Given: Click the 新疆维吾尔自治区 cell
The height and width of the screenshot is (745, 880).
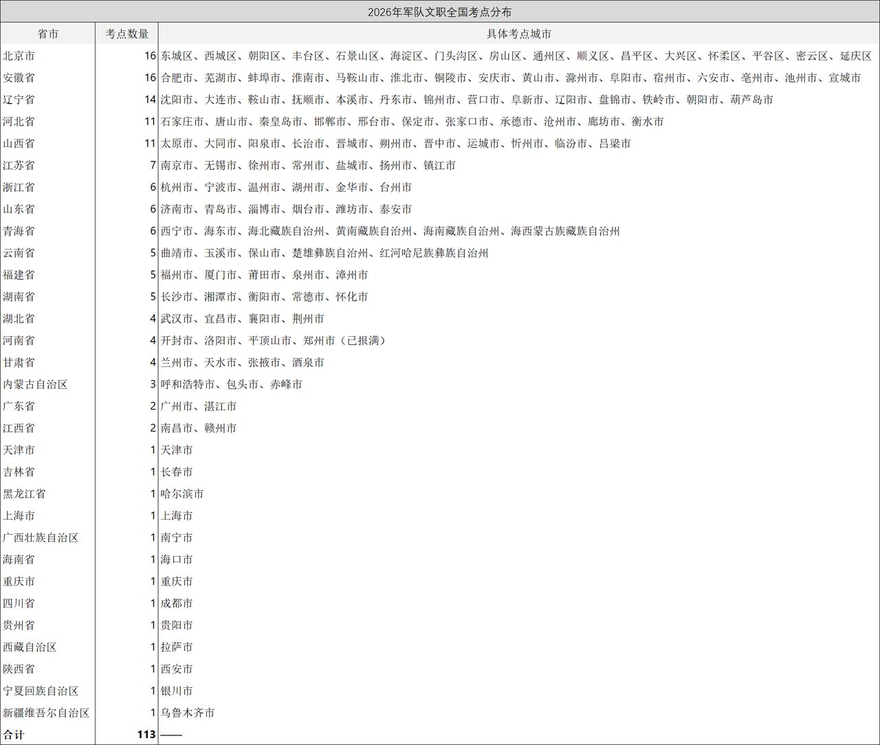Looking at the screenshot, I should pos(46,713).
